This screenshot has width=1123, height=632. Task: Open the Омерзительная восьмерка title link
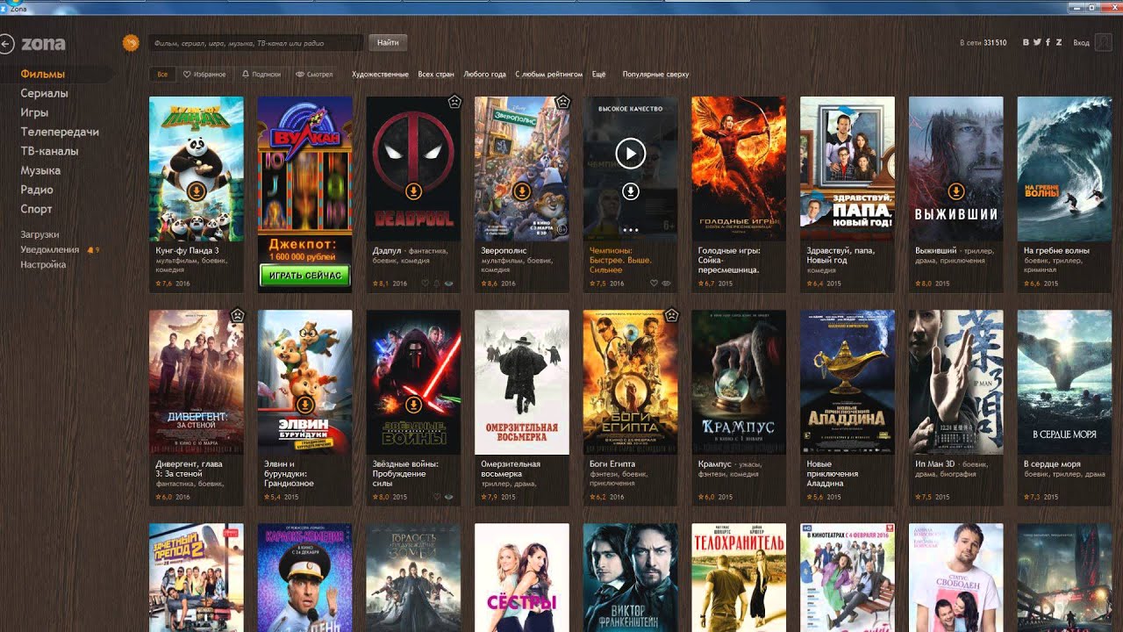click(x=511, y=469)
